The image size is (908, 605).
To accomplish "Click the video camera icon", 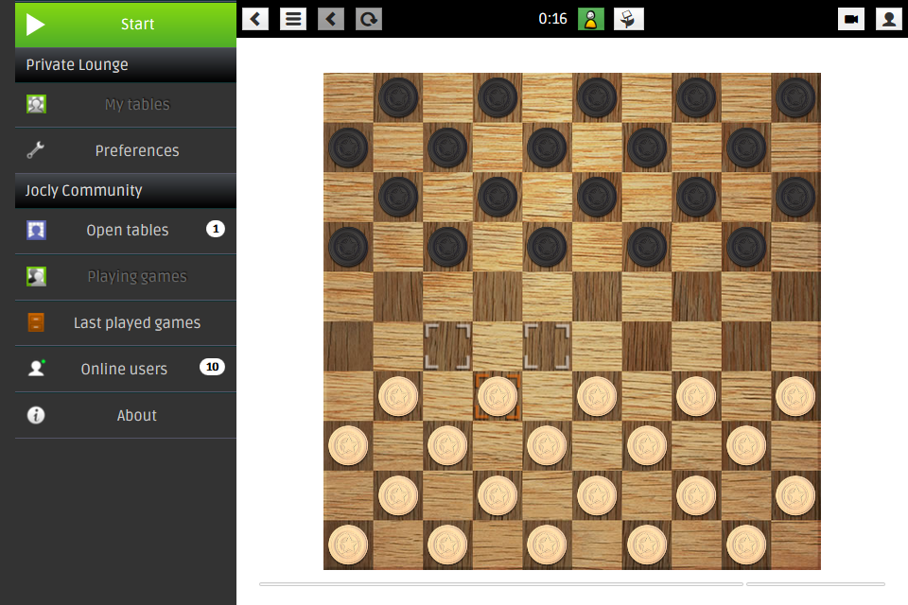I will pyautogui.click(x=851, y=19).
